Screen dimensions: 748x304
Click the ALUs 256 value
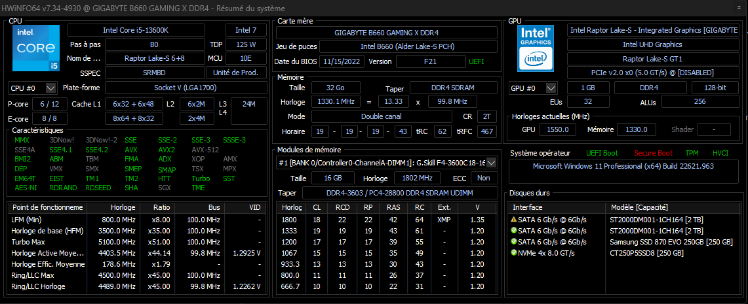(x=700, y=102)
